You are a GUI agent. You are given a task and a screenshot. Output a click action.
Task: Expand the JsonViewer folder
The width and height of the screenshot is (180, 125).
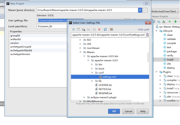click(80, 48)
